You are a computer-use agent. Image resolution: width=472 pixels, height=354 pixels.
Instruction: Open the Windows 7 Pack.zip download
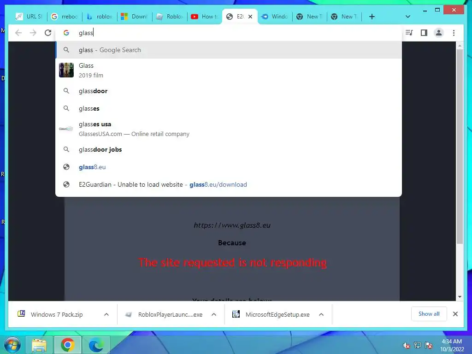[x=57, y=314]
